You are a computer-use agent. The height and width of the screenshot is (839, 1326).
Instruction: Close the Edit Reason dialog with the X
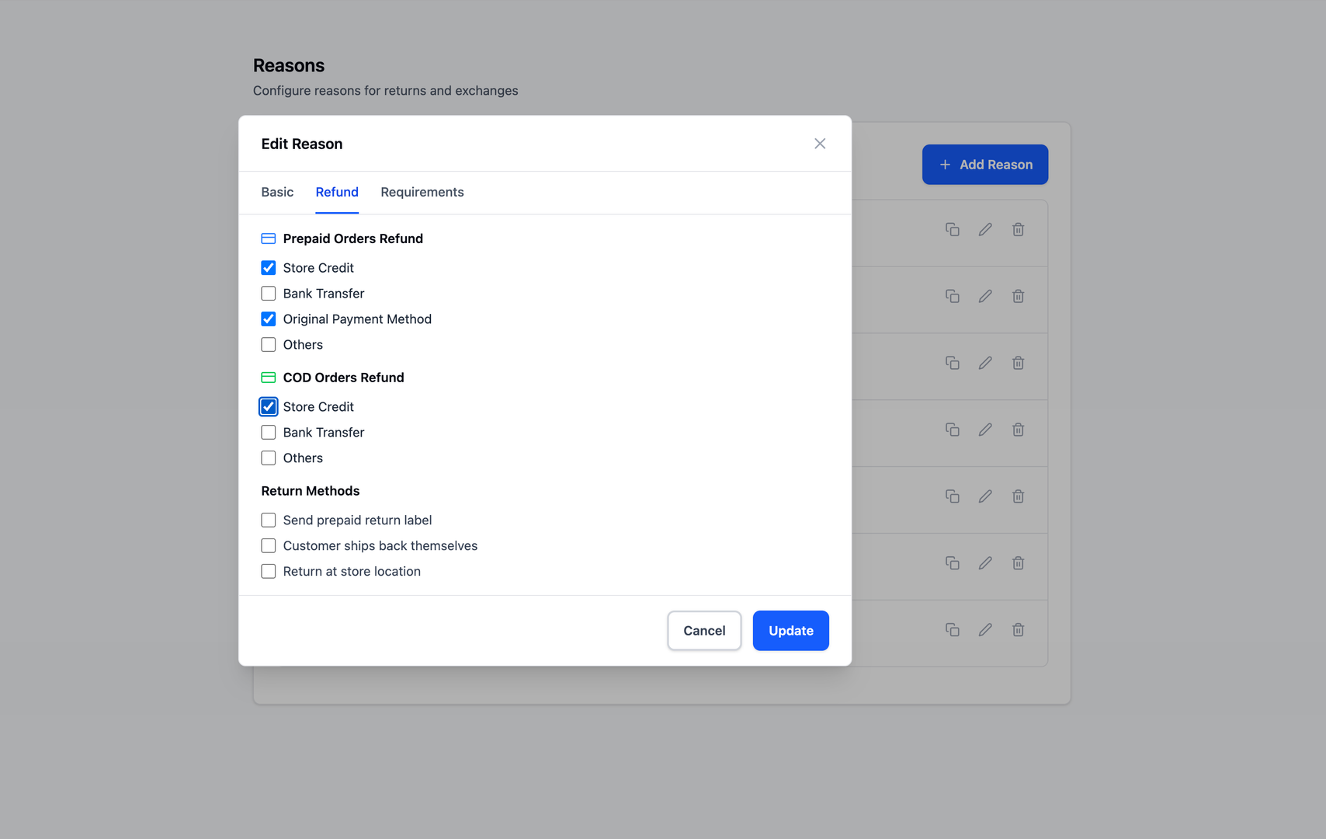tap(820, 143)
